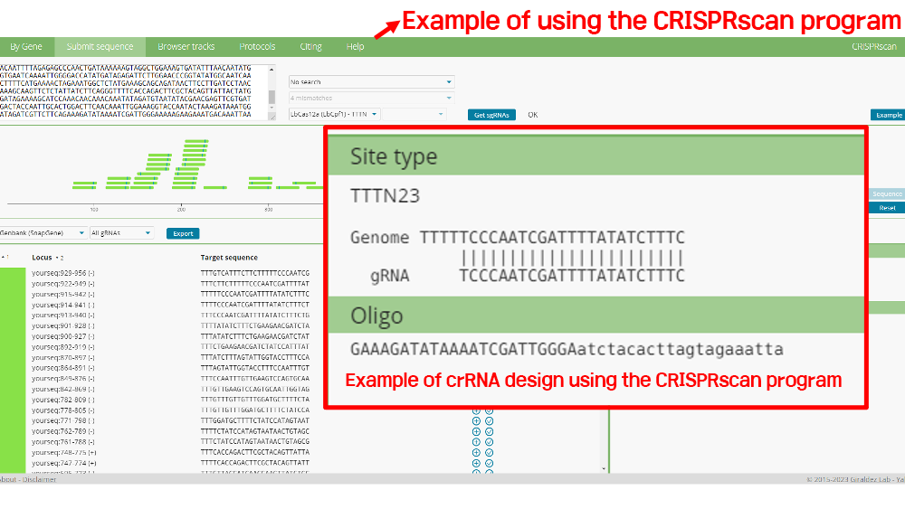Click the checkmark icon in row yourseq:771-798

[489, 421]
